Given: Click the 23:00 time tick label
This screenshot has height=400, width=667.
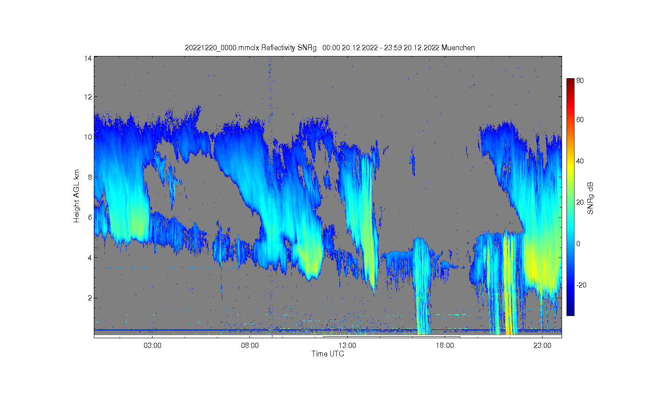Looking at the screenshot, I should click(542, 345).
